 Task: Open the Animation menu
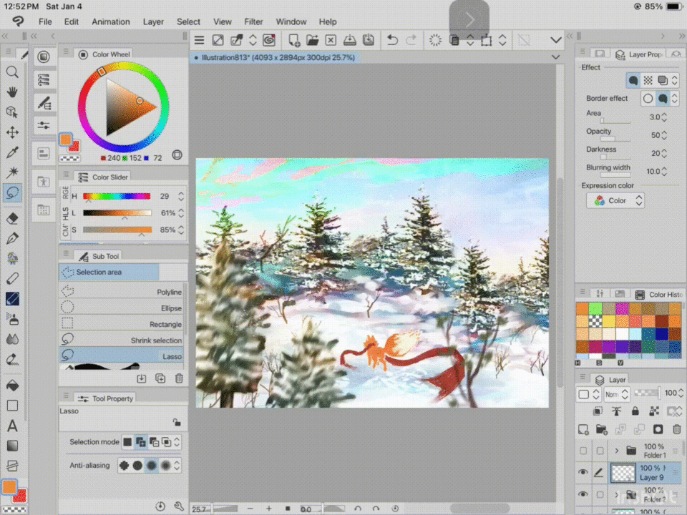coord(110,22)
